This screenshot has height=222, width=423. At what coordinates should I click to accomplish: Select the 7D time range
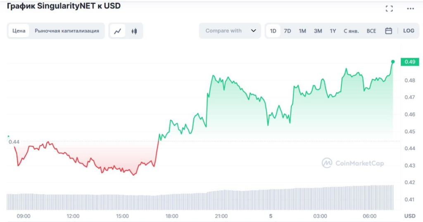click(288, 31)
